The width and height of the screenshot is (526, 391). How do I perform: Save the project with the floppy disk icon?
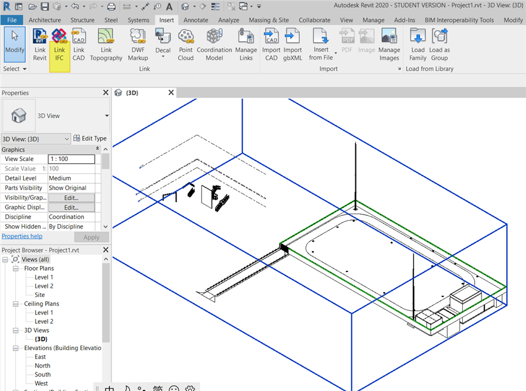[x=44, y=6]
